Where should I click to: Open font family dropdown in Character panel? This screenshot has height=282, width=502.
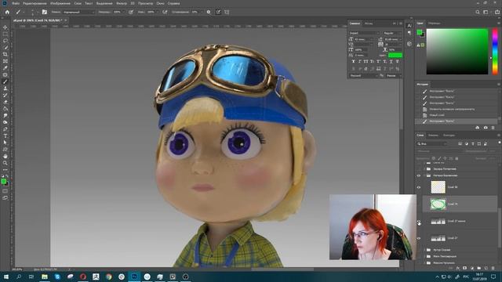tap(364, 33)
